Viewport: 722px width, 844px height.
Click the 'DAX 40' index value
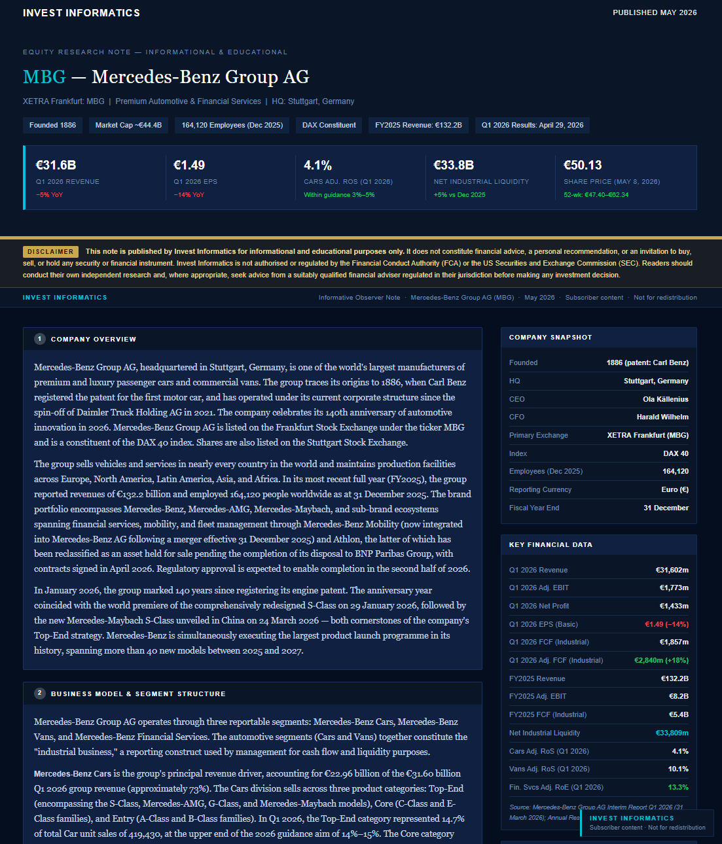(x=676, y=453)
